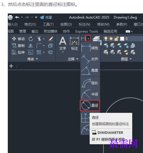Viewport: 143px width, 153px height.
Task: Select the 复制 copy tool
Action: click(x=18, y=46)
